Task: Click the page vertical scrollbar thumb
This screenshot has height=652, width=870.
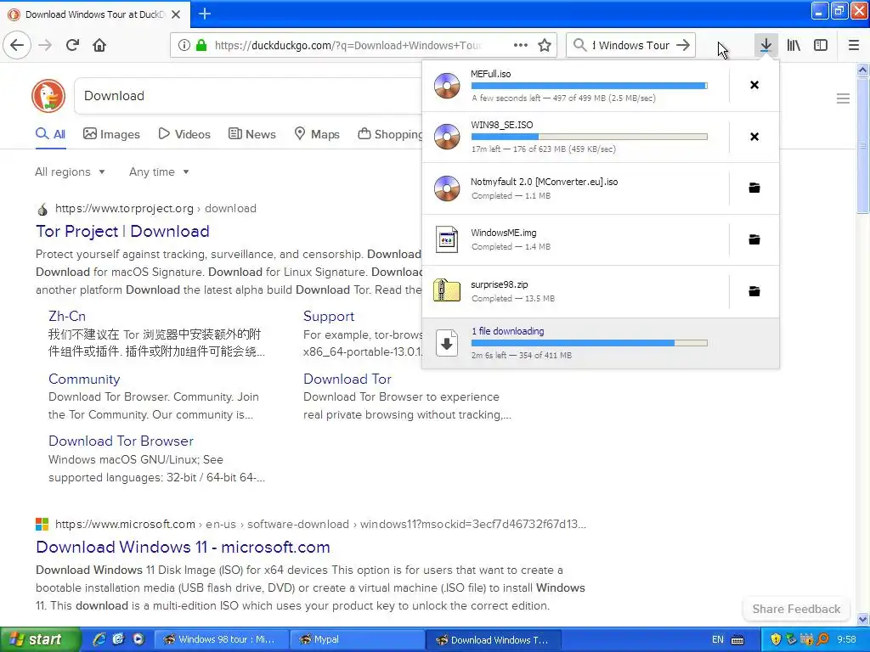Action: (x=863, y=145)
